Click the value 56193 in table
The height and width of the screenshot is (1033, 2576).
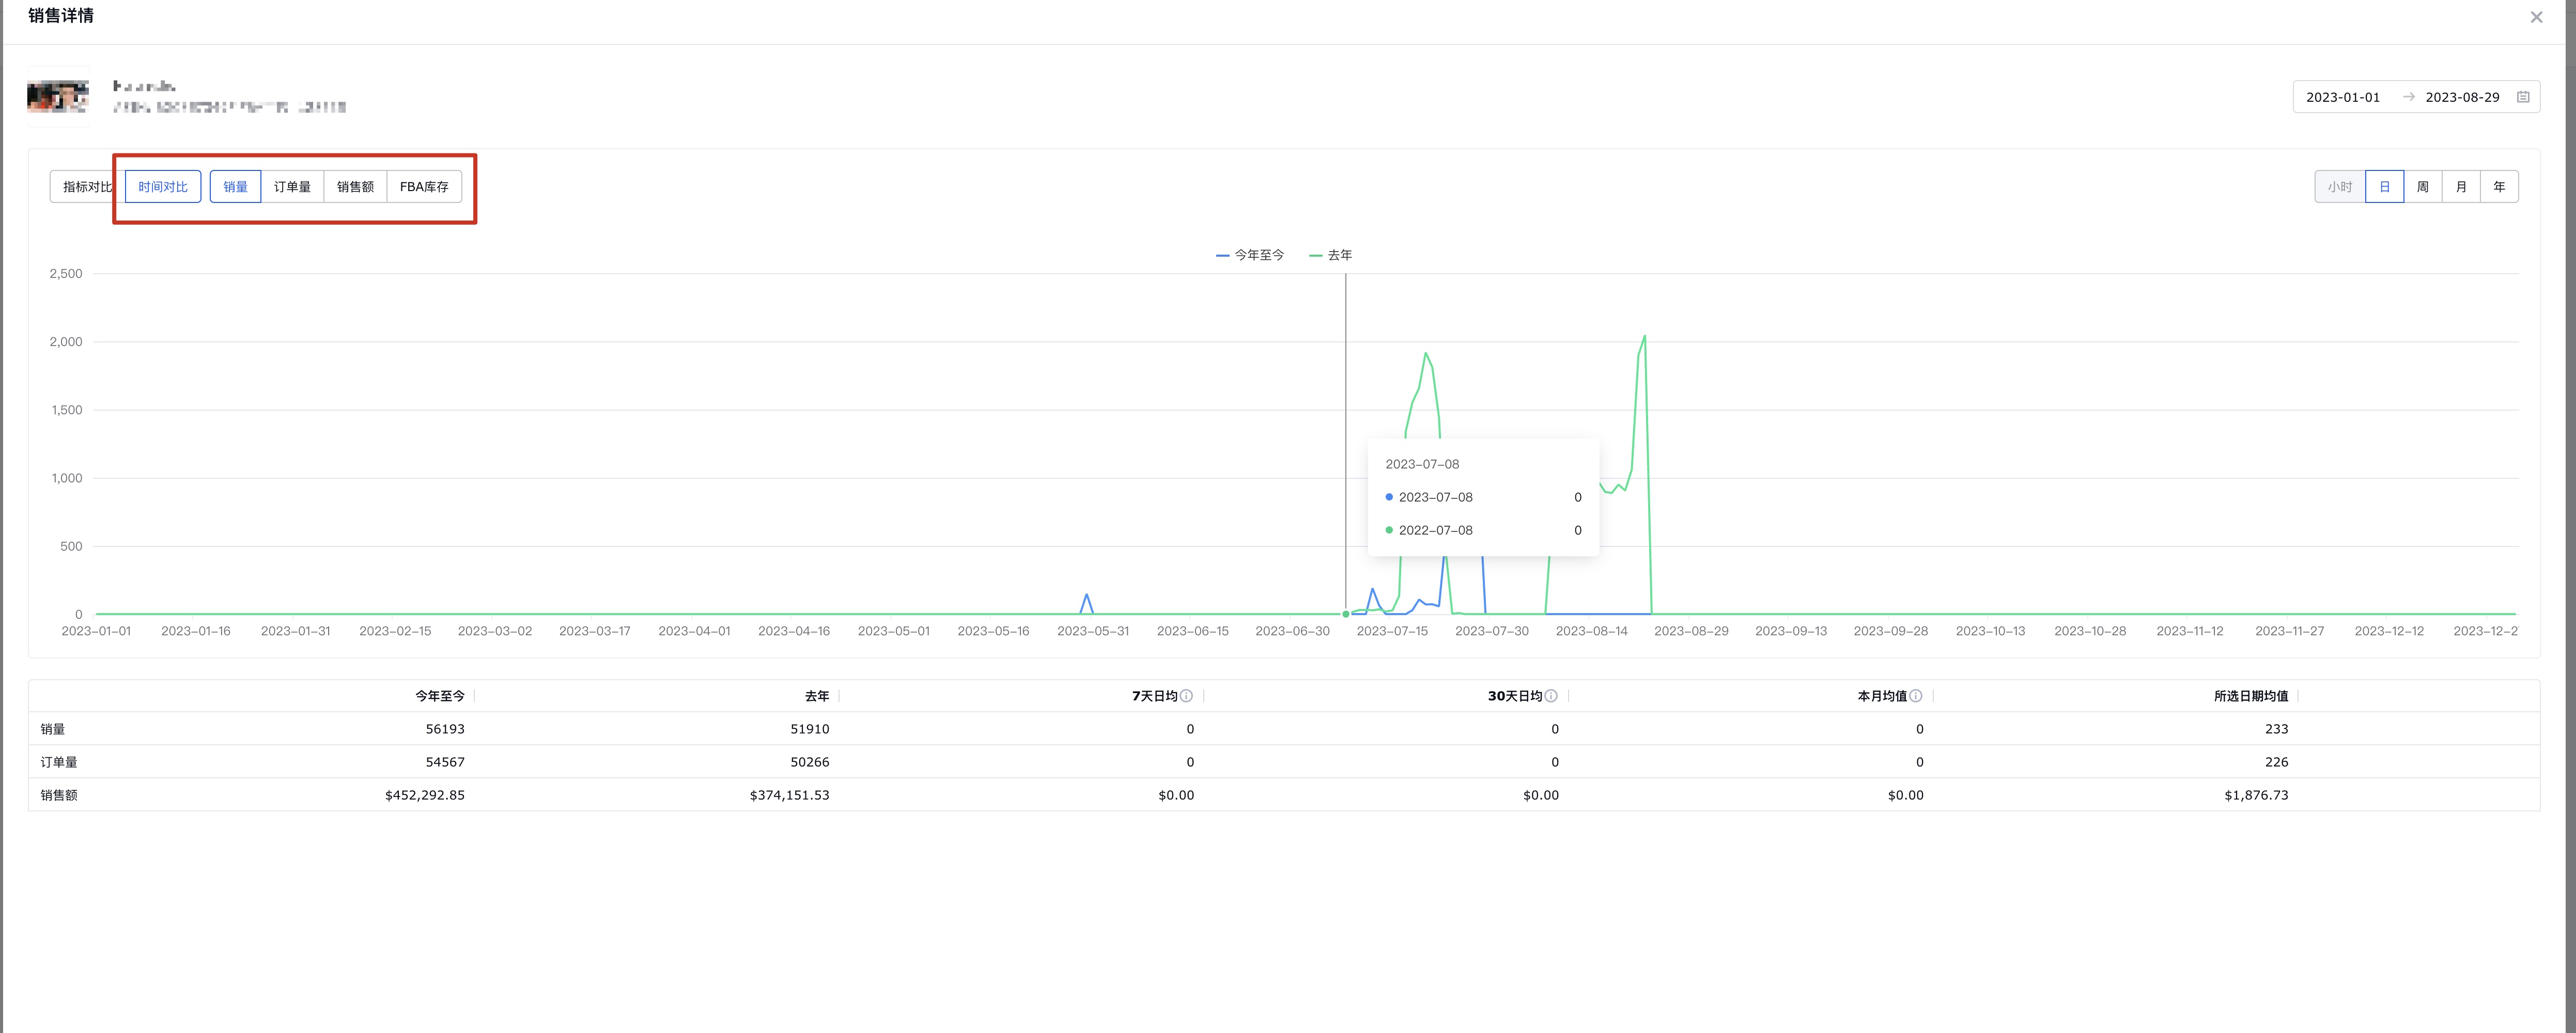445,729
